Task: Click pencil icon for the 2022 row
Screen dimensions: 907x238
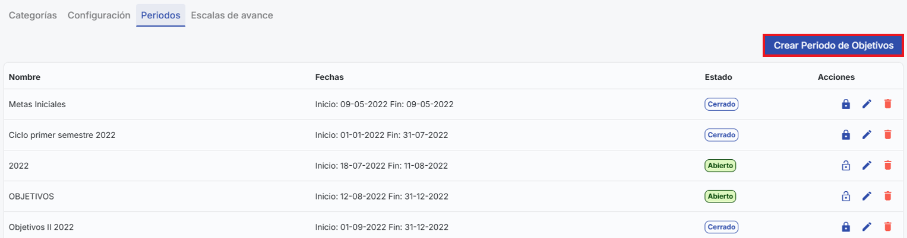Action: click(867, 166)
